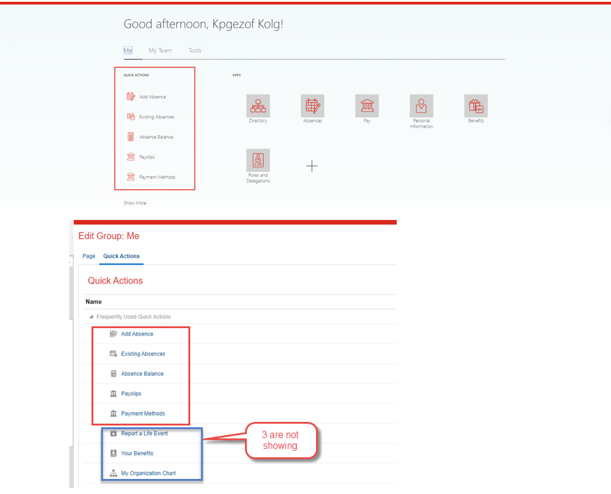611x494 pixels.
Task: Select the Quick Actions tab in Edit Group
Action: [x=121, y=256]
